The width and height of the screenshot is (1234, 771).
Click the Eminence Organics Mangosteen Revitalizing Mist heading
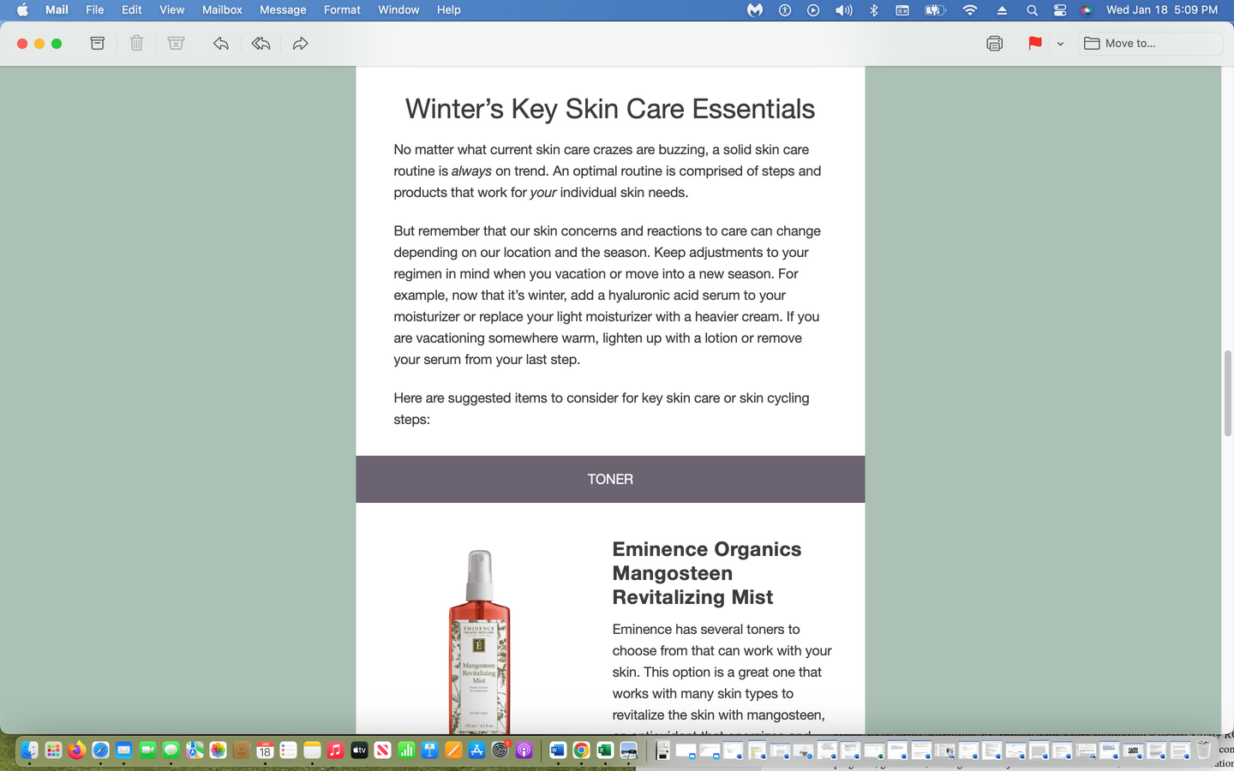[706, 573]
